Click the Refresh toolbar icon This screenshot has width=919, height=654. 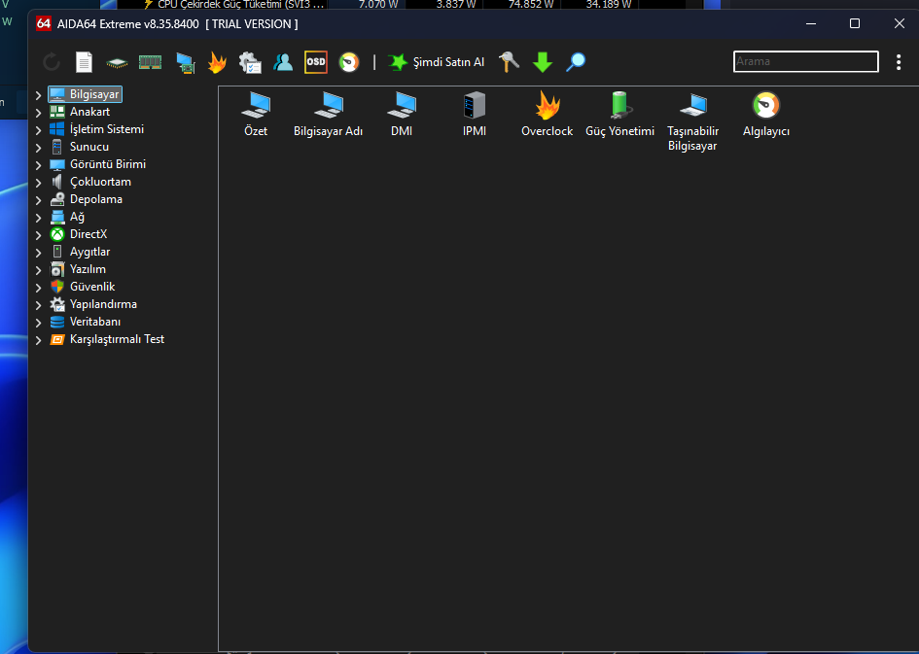[x=52, y=62]
